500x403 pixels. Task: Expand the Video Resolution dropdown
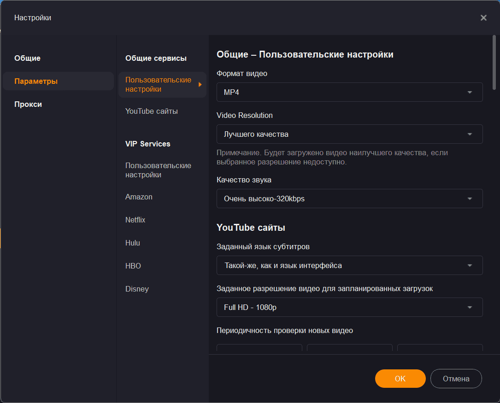(349, 134)
